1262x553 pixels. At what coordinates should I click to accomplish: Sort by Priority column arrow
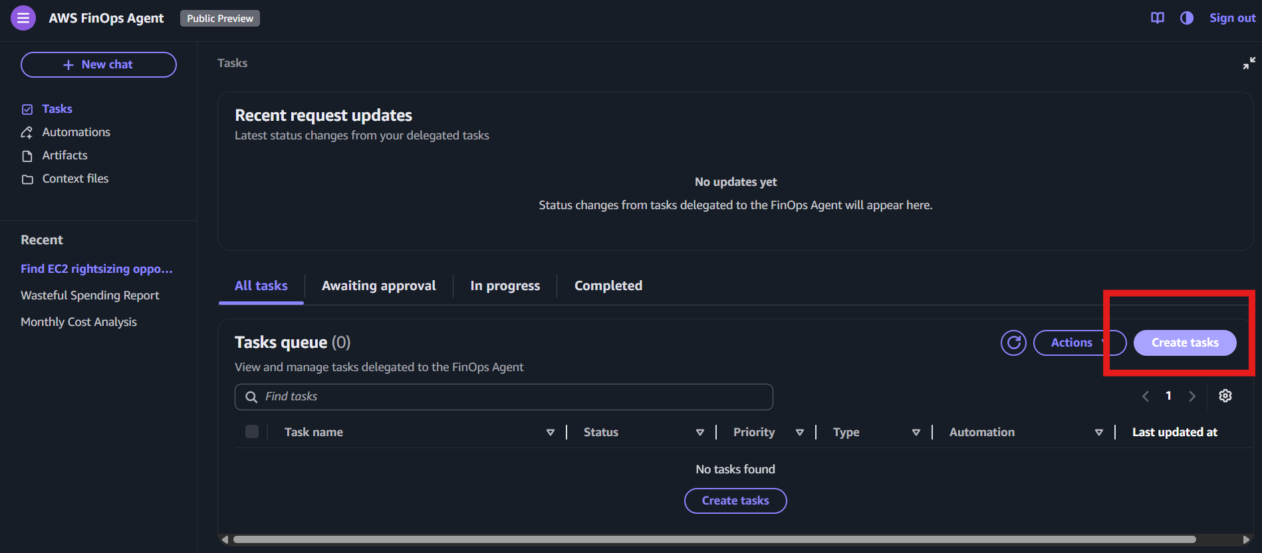(x=800, y=432)
